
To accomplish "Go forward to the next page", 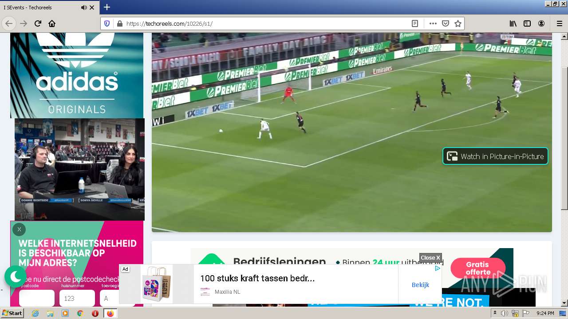I will click(24, 23).
